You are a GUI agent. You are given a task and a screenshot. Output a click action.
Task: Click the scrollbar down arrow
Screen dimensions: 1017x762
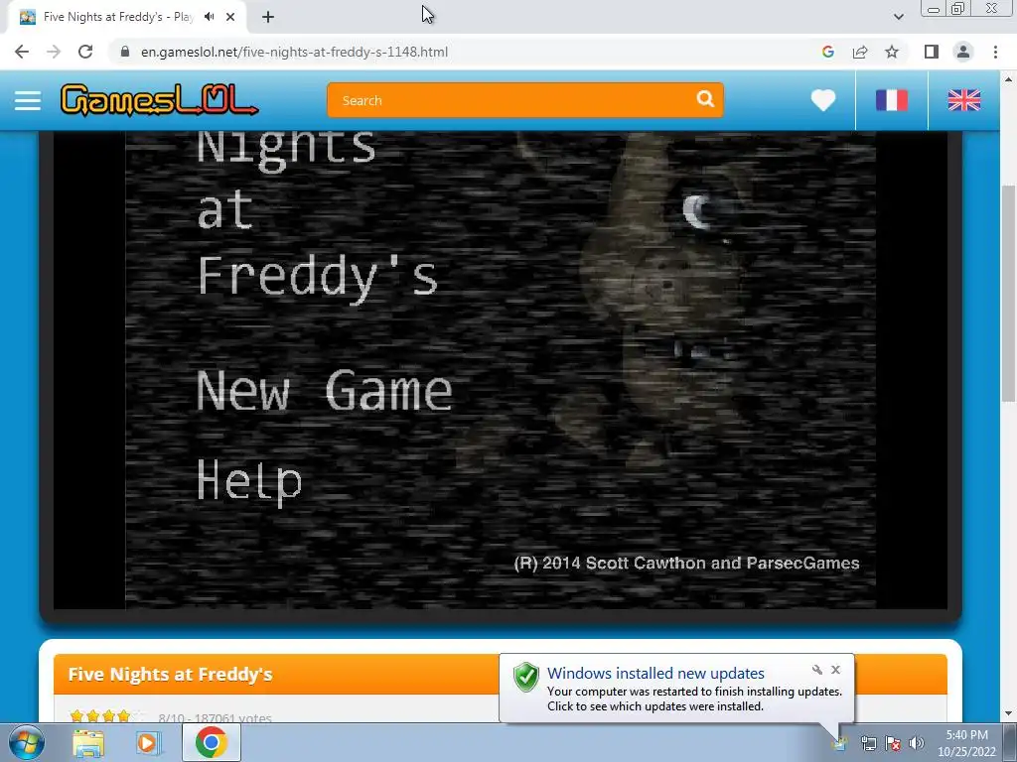click(1008, 714)
